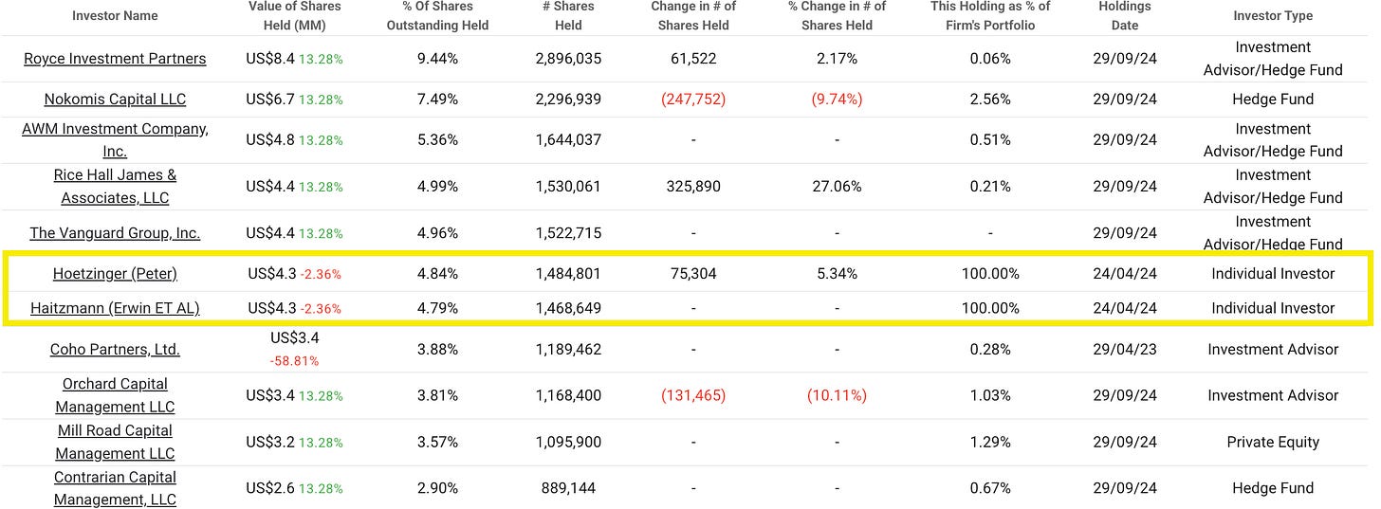Select shares held value 889,144
Image resolution: width=1381 pixels, height=509 pixels.
point(568,488)
